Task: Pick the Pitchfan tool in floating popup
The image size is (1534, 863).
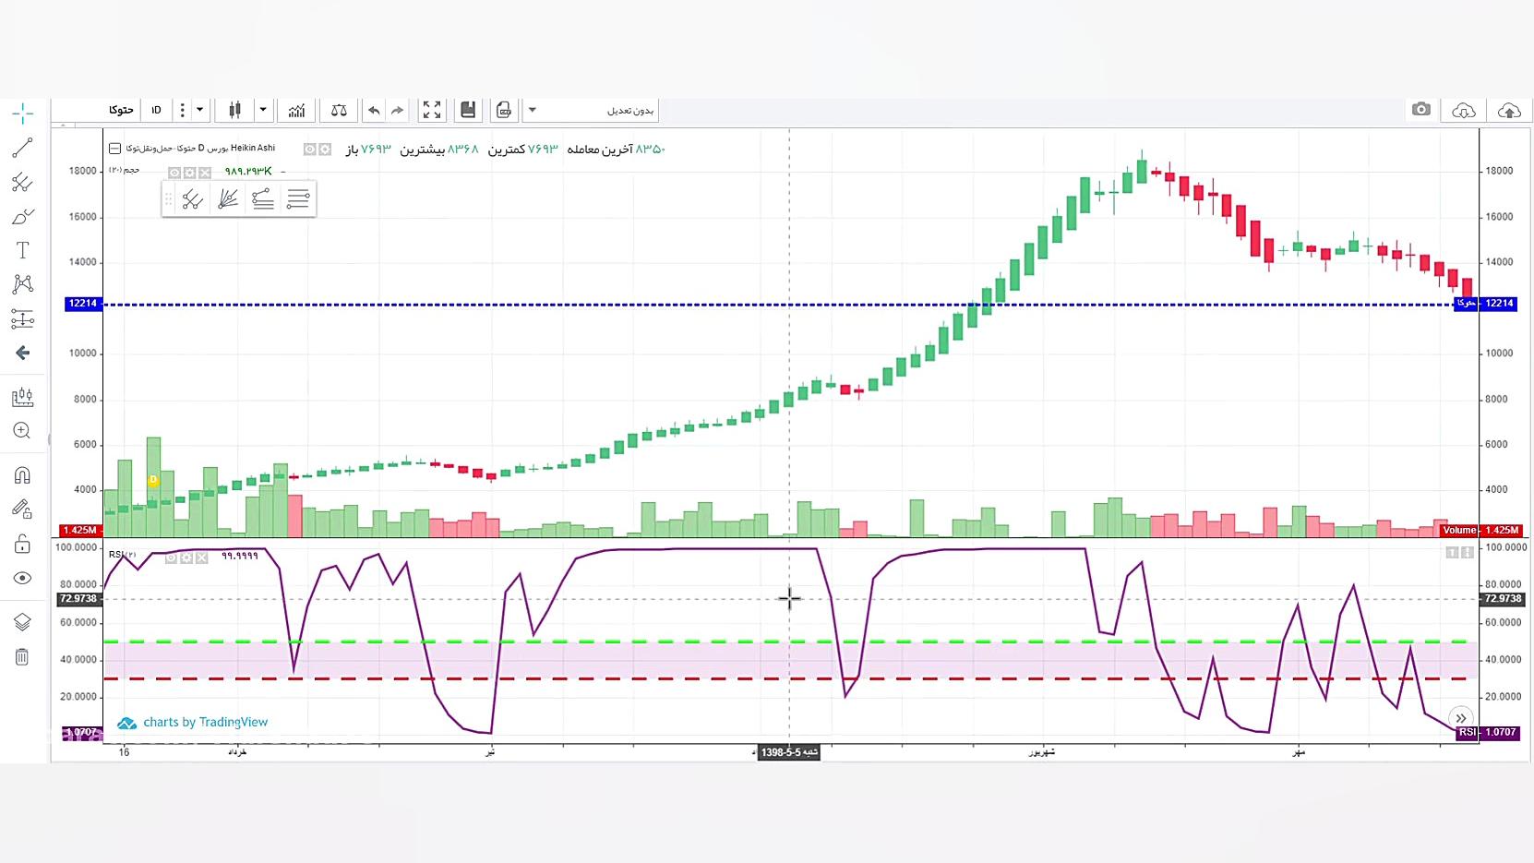Action: tap(228, 198)
